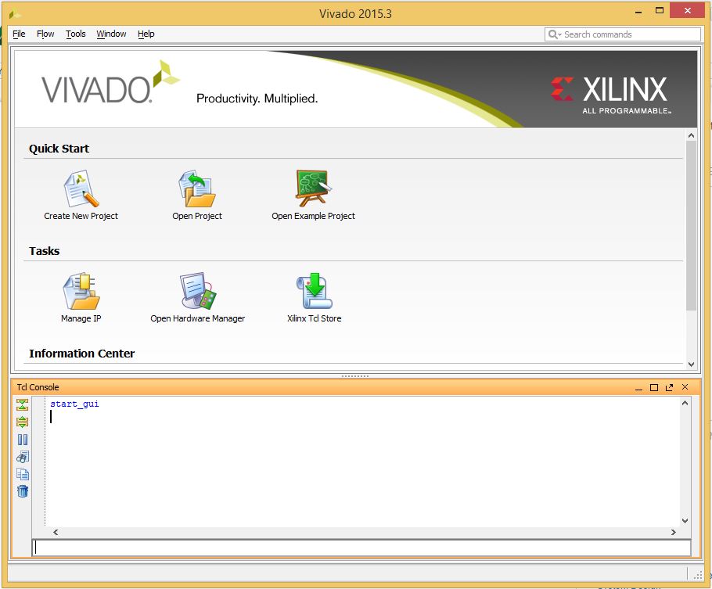Click the Tcl Console scroll-left arrow
The image size is (712, 589).
[56, 532]
